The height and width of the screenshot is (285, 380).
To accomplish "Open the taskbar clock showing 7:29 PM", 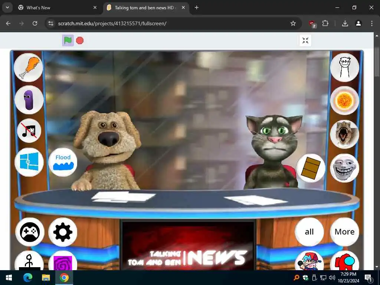I will pos(348,278).
